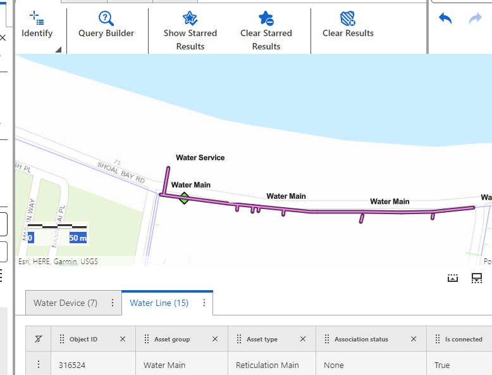Open options menu for Water Device tab
The width and height of the screenshot is (492, 375).
113,303
